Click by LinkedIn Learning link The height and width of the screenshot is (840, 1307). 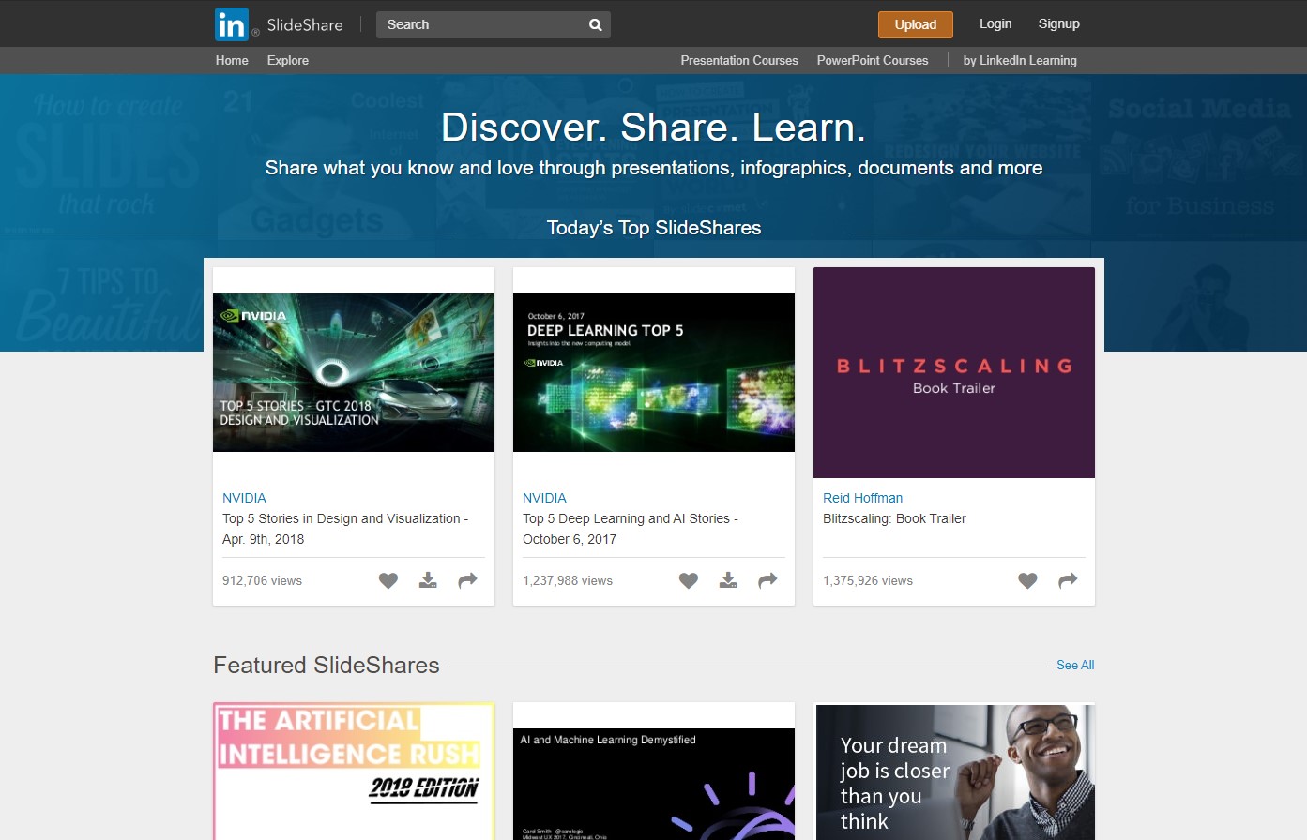[x=1020, y=60]
